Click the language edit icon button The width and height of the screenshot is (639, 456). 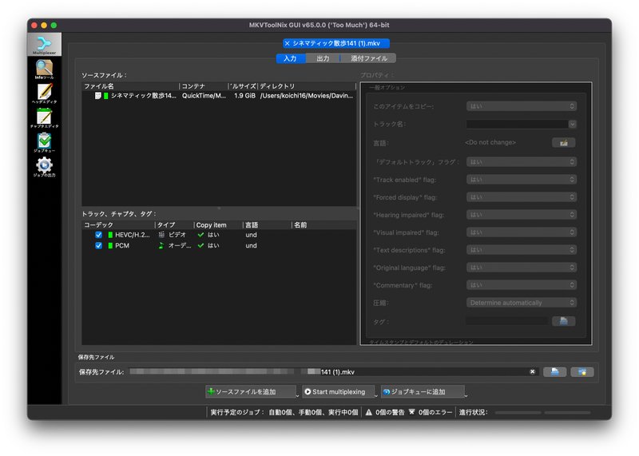[x=564, y=143]
